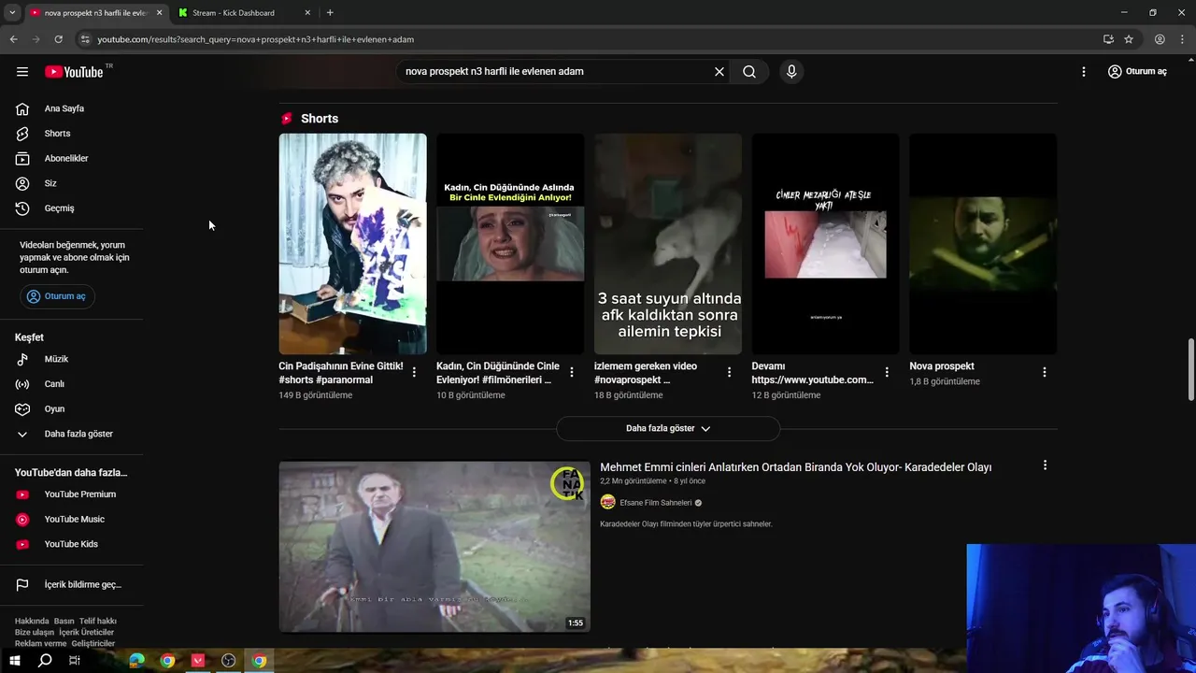1196x673 pixels.
Task: Click the browser back button
Action: (13, 39)
